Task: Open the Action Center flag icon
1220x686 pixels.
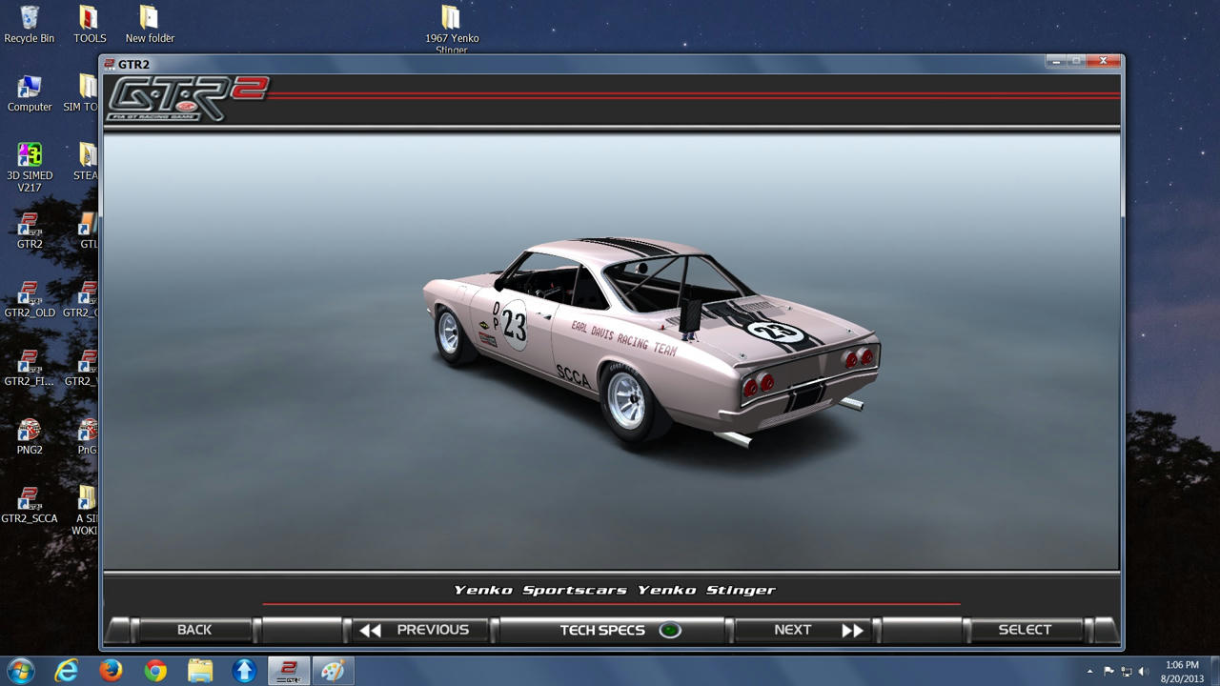Action: 1109,672
